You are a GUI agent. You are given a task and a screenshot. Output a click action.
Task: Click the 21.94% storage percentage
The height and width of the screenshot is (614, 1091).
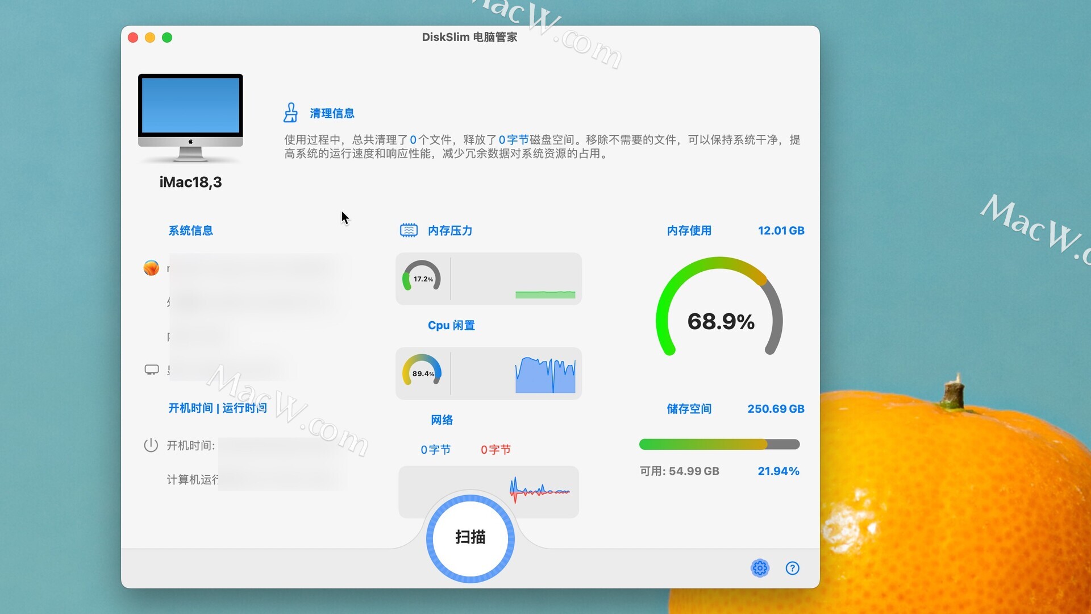point(778,471)
